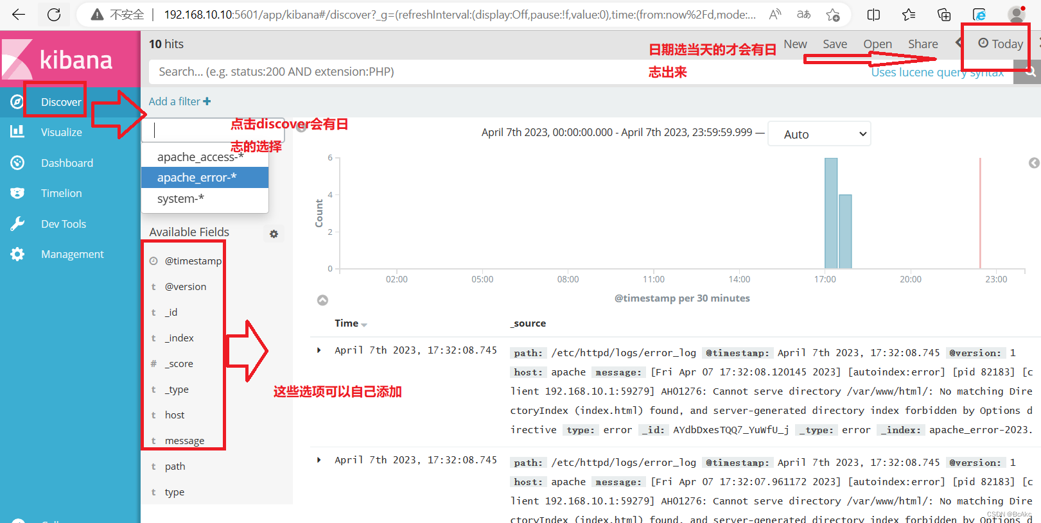Click the Dev Tools wrench icon
Screen dimensions: 1041x523
click(x=17, y=223)
